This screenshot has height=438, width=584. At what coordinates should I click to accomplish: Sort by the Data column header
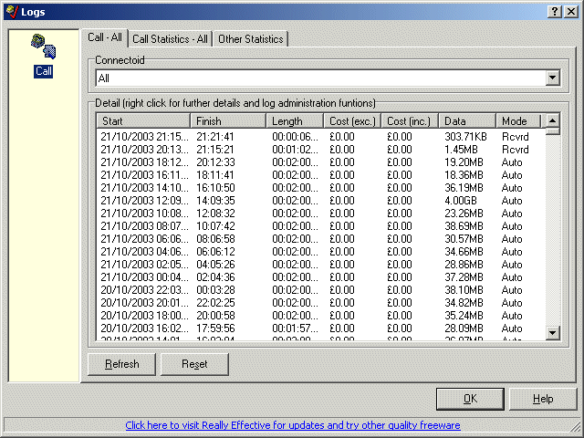[467, 121]
